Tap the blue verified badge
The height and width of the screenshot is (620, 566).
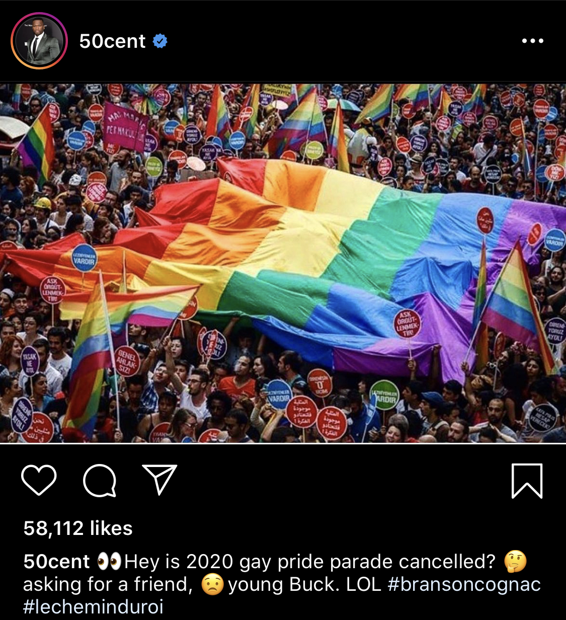tap(160, 41)
